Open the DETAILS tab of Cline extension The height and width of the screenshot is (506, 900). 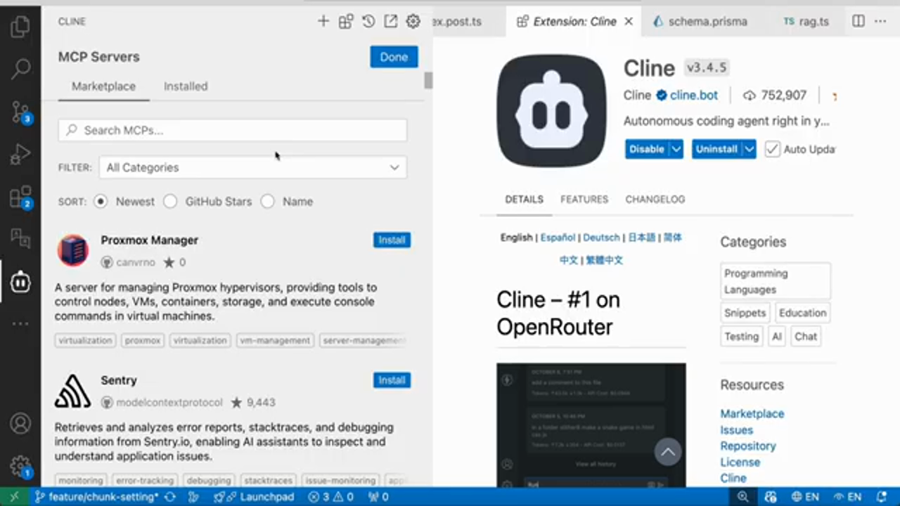[524, 199]
